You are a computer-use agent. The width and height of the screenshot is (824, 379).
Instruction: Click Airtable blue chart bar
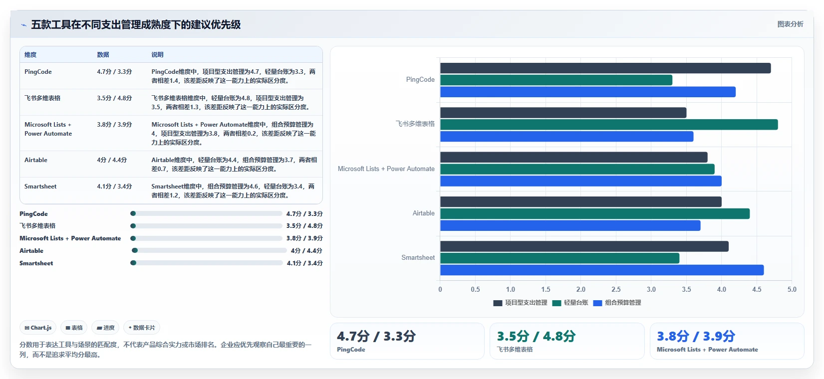pyautogui.click(x=570, y=225)
